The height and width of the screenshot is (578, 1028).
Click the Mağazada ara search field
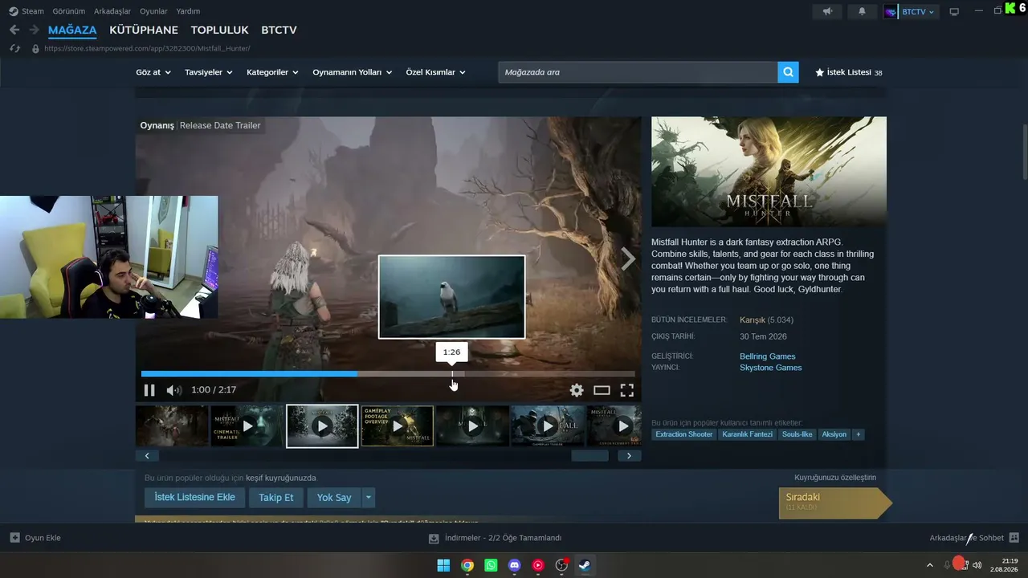pyautogui.click(x=638, y=72)
